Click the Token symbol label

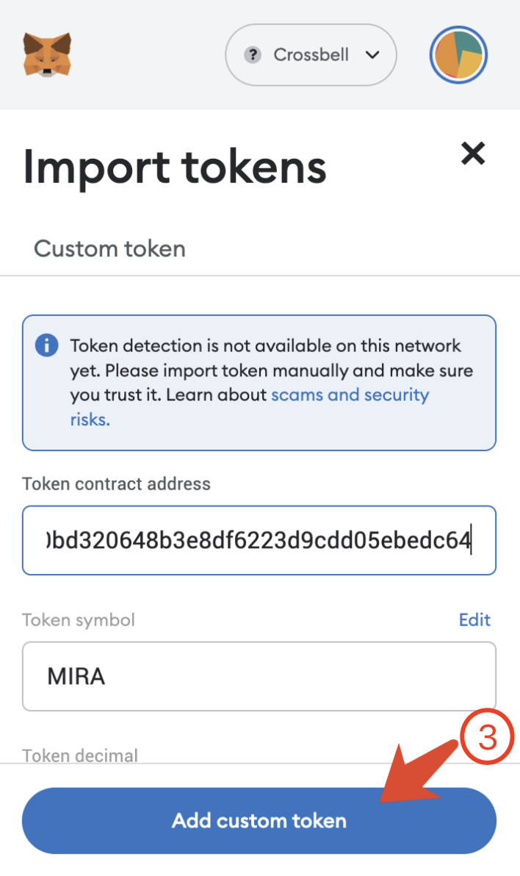[79, 620]
